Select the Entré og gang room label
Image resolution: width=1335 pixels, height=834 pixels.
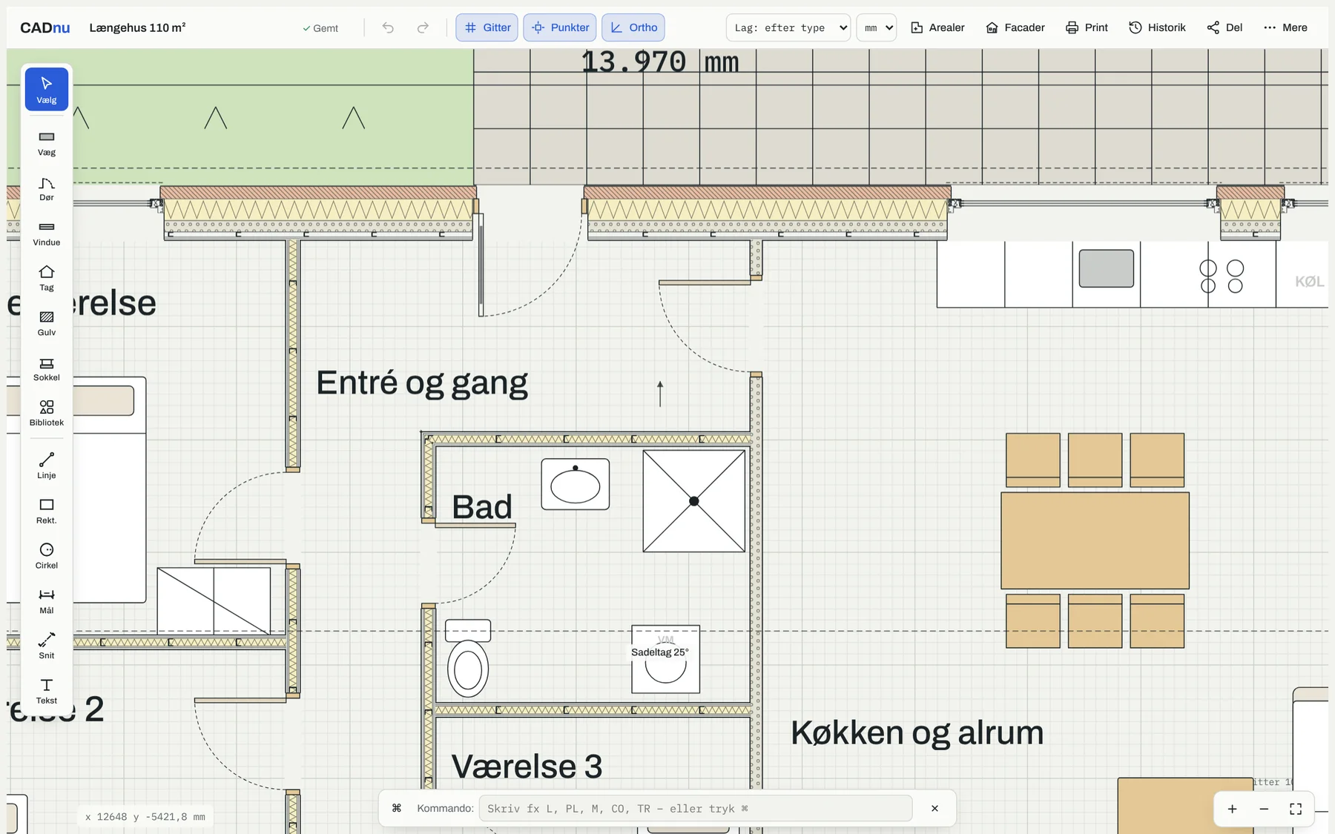point(422,384)
